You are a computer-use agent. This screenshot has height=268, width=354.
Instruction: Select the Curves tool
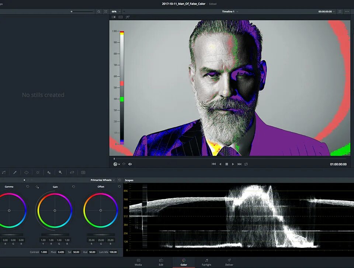click(x=4, y=172)
